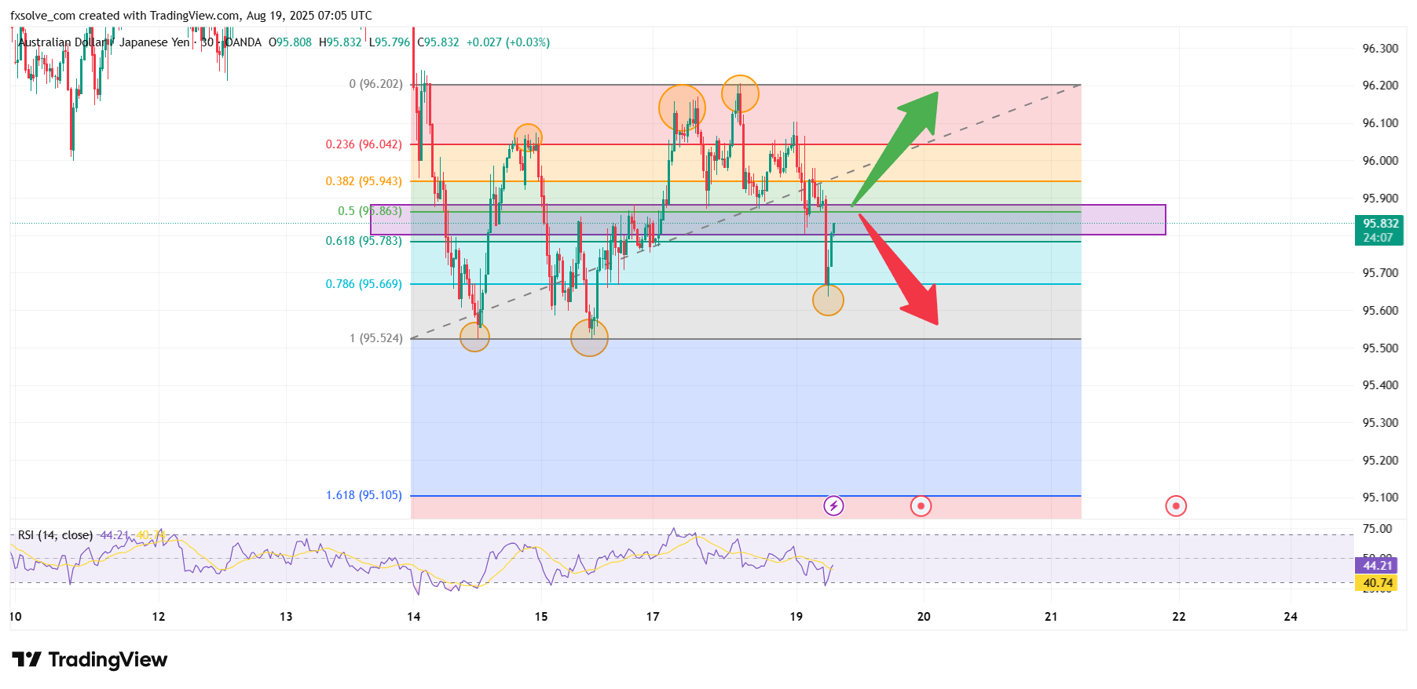Click date 14 on the time axis
Image resolution: width=1417 pixels, height=689 pixels.
pos(414,617)
